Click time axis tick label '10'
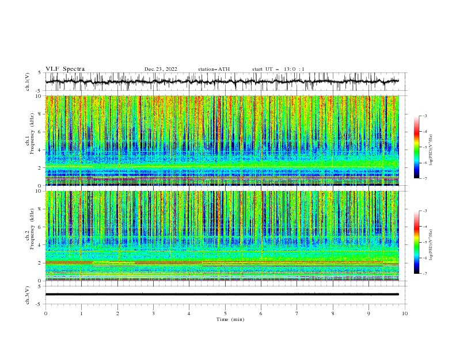Screen dimensions: 456x352 tap(405, 313)
